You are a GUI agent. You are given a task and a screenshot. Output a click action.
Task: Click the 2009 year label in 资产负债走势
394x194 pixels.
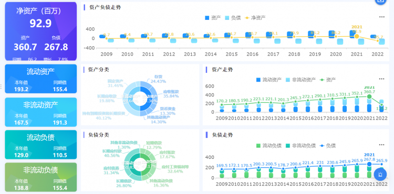106,54
